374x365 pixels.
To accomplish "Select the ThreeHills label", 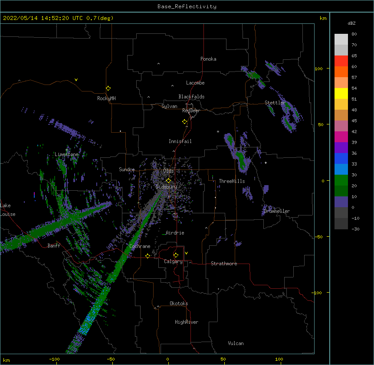I will 232,181.
